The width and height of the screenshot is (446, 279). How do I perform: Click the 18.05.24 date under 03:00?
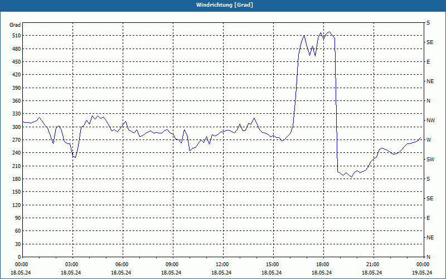[71, 272]
